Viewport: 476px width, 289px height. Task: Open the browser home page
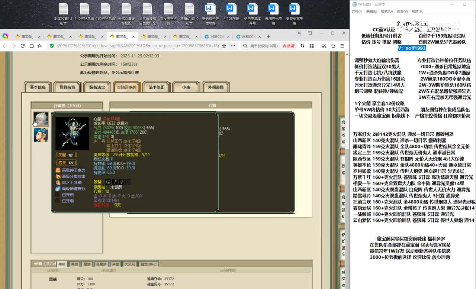[32, 46]
